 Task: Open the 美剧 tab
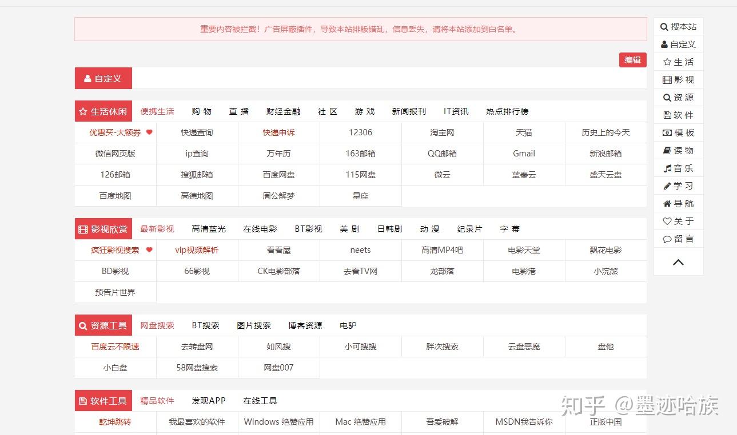coord(349,229)
